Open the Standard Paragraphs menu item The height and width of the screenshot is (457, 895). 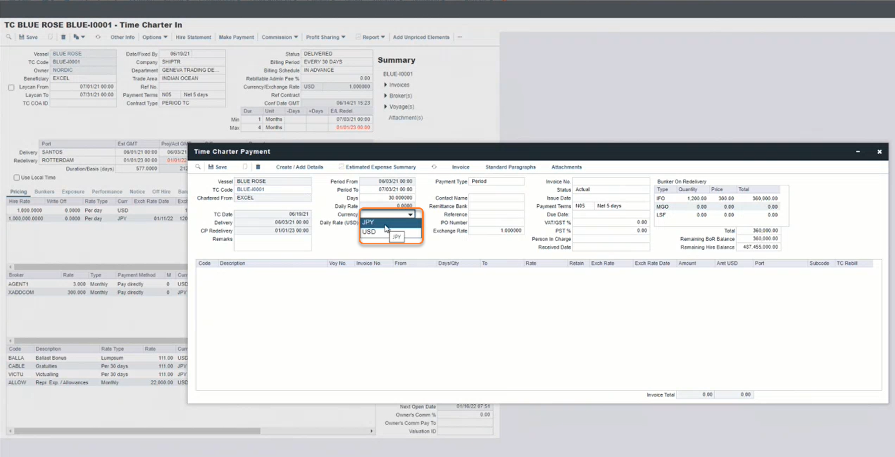tap(510, 167)
